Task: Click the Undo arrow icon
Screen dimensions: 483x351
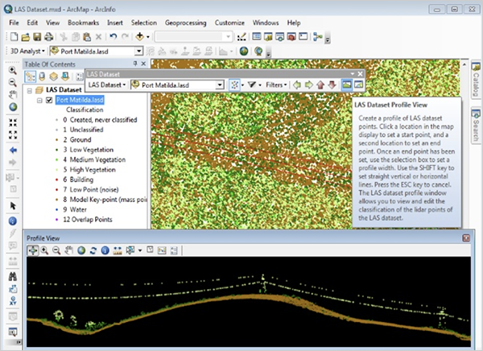Action: pyautogui.click(x=113, y=37)
